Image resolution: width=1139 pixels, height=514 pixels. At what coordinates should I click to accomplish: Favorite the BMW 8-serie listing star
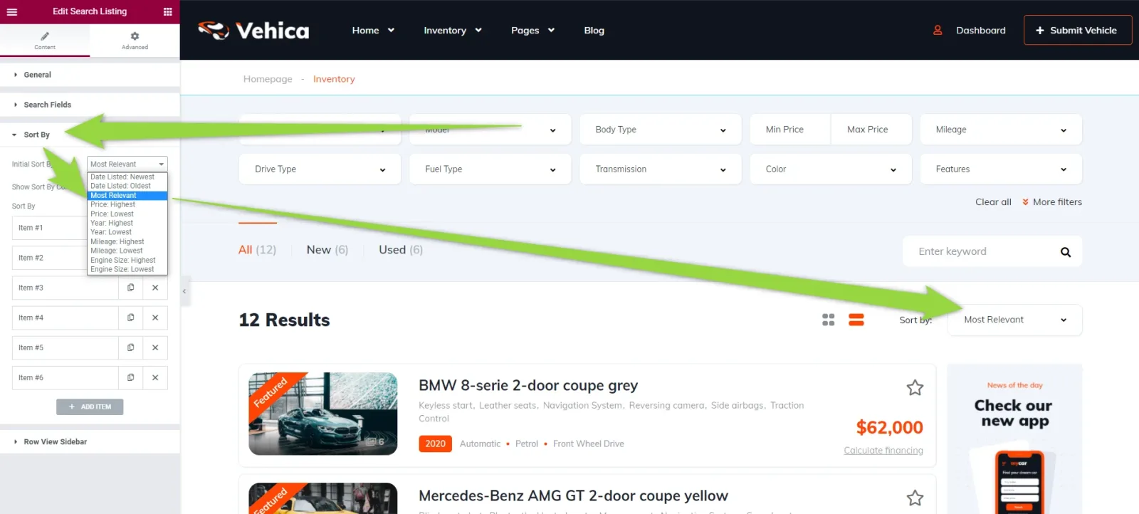915,388
